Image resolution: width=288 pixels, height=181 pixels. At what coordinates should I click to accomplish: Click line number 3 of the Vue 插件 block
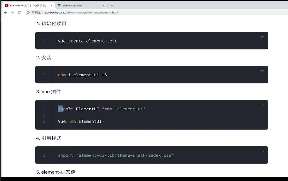(44, 121)
